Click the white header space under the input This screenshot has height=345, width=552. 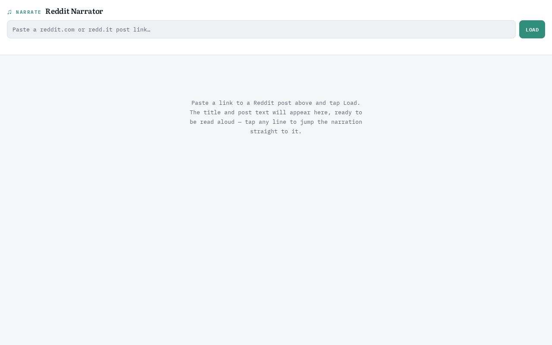pos(276,47)
